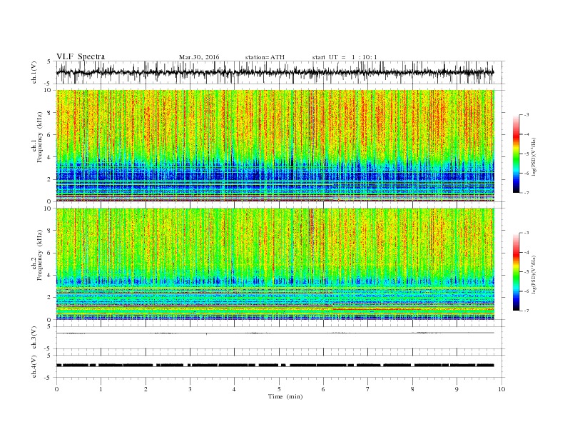Click the time axis tick label "7"

pos(368,389)
